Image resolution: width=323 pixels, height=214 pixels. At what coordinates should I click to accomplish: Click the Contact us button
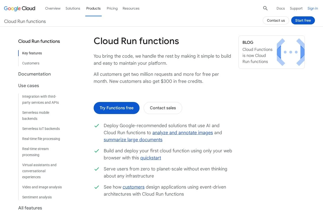pos(276,20)
